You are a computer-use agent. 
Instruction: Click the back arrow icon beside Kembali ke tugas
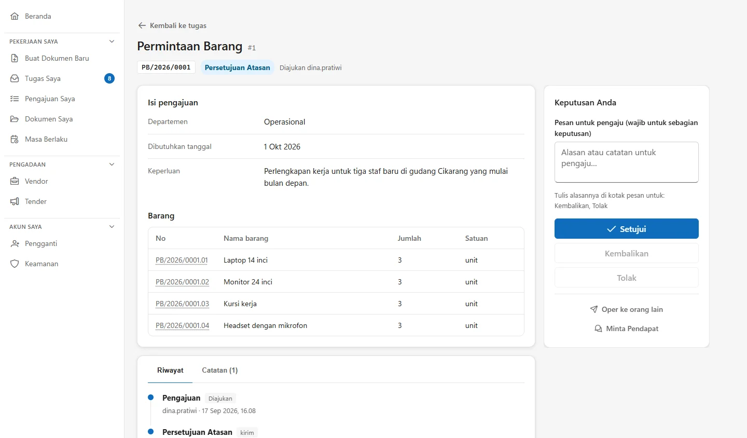pos(142,25)
